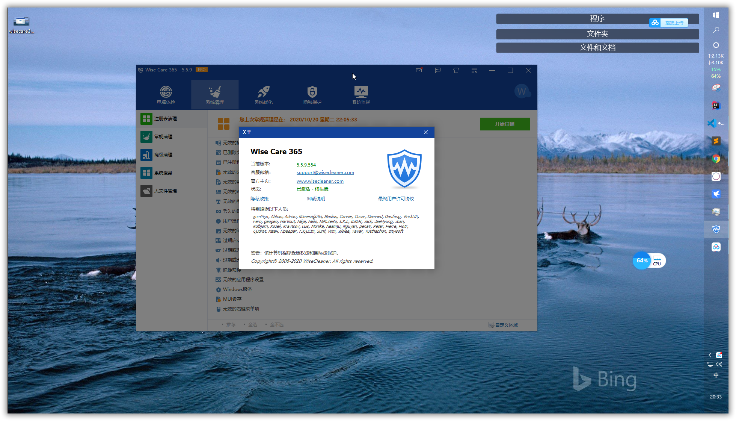Open the 系统优化 rocket tab

click(264, 95)
